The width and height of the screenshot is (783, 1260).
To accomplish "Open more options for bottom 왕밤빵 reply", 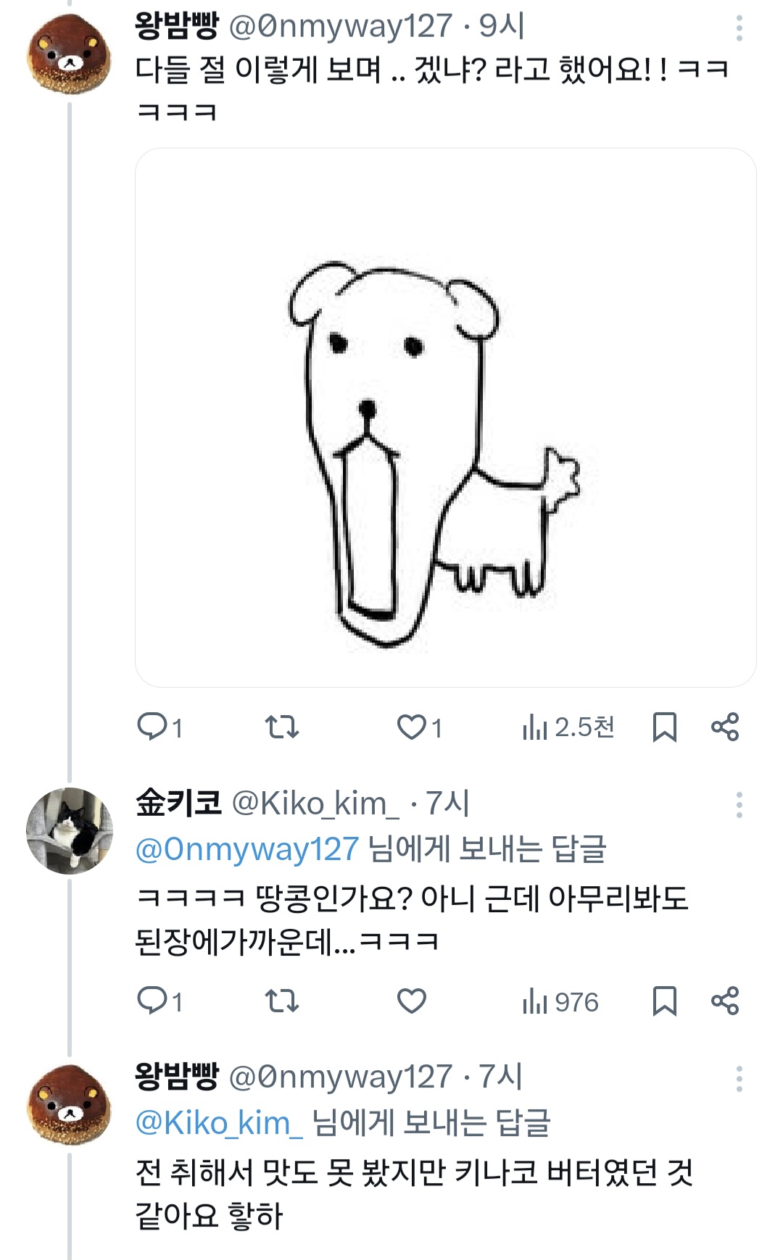I will [x=739, y=1079].
